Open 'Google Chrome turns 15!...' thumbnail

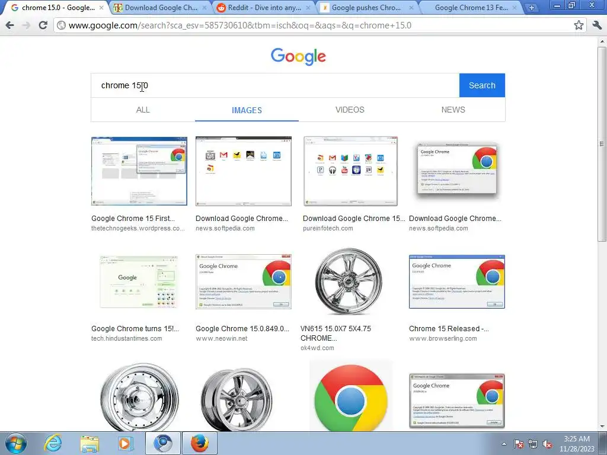click(139, 281)
